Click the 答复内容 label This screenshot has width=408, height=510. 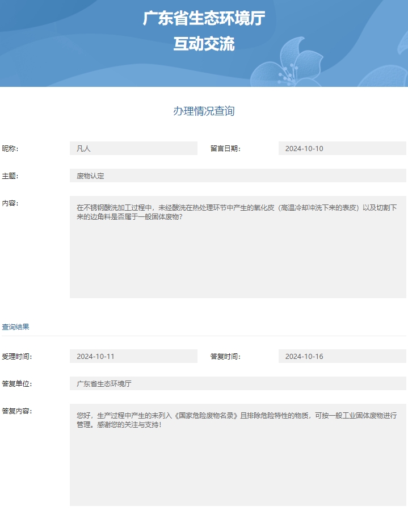(x=17, y=411)
